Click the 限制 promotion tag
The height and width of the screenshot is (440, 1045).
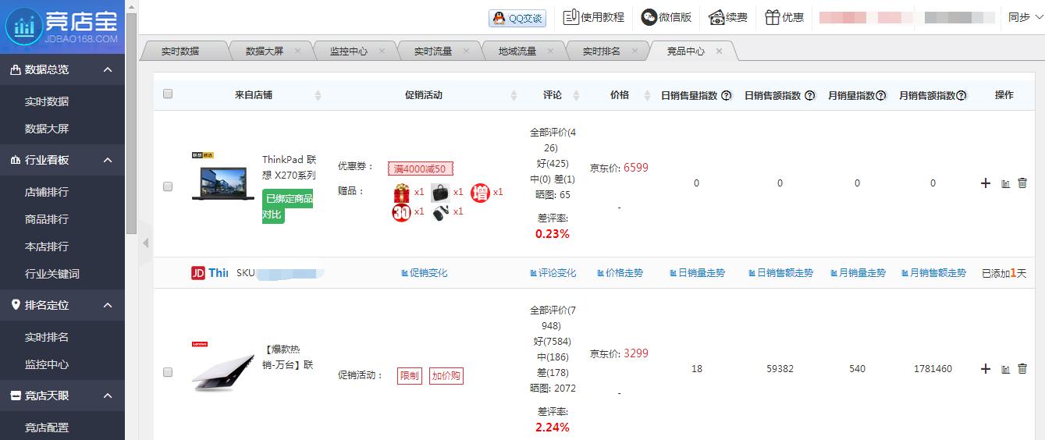pos(409,376)
